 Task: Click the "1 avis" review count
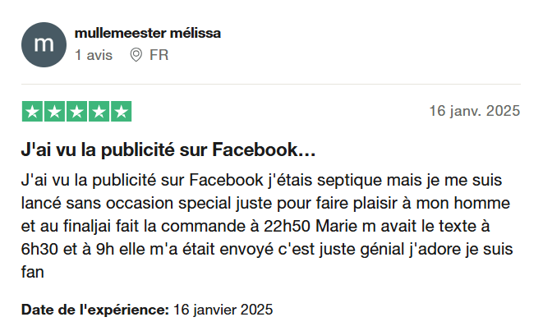tap(93, 56)
